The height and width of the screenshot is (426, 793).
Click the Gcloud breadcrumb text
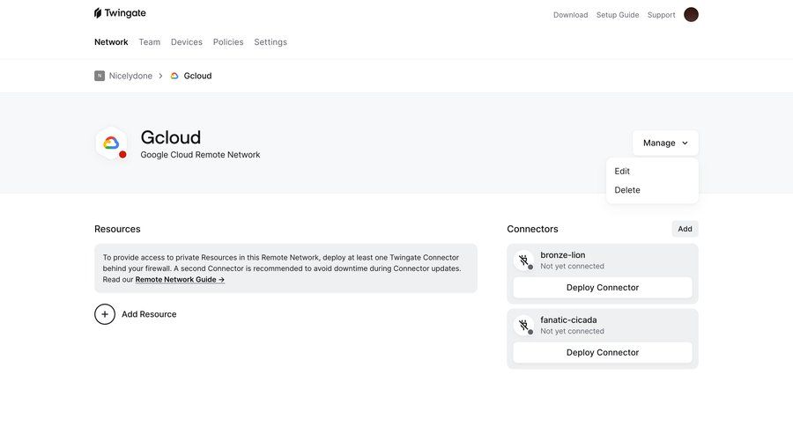(197, 76)
